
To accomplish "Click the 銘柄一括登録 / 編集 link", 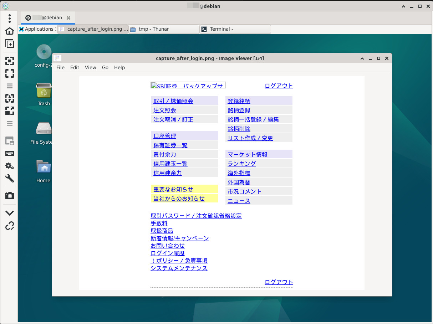I will pyautogui.click(x=253, y=119).
